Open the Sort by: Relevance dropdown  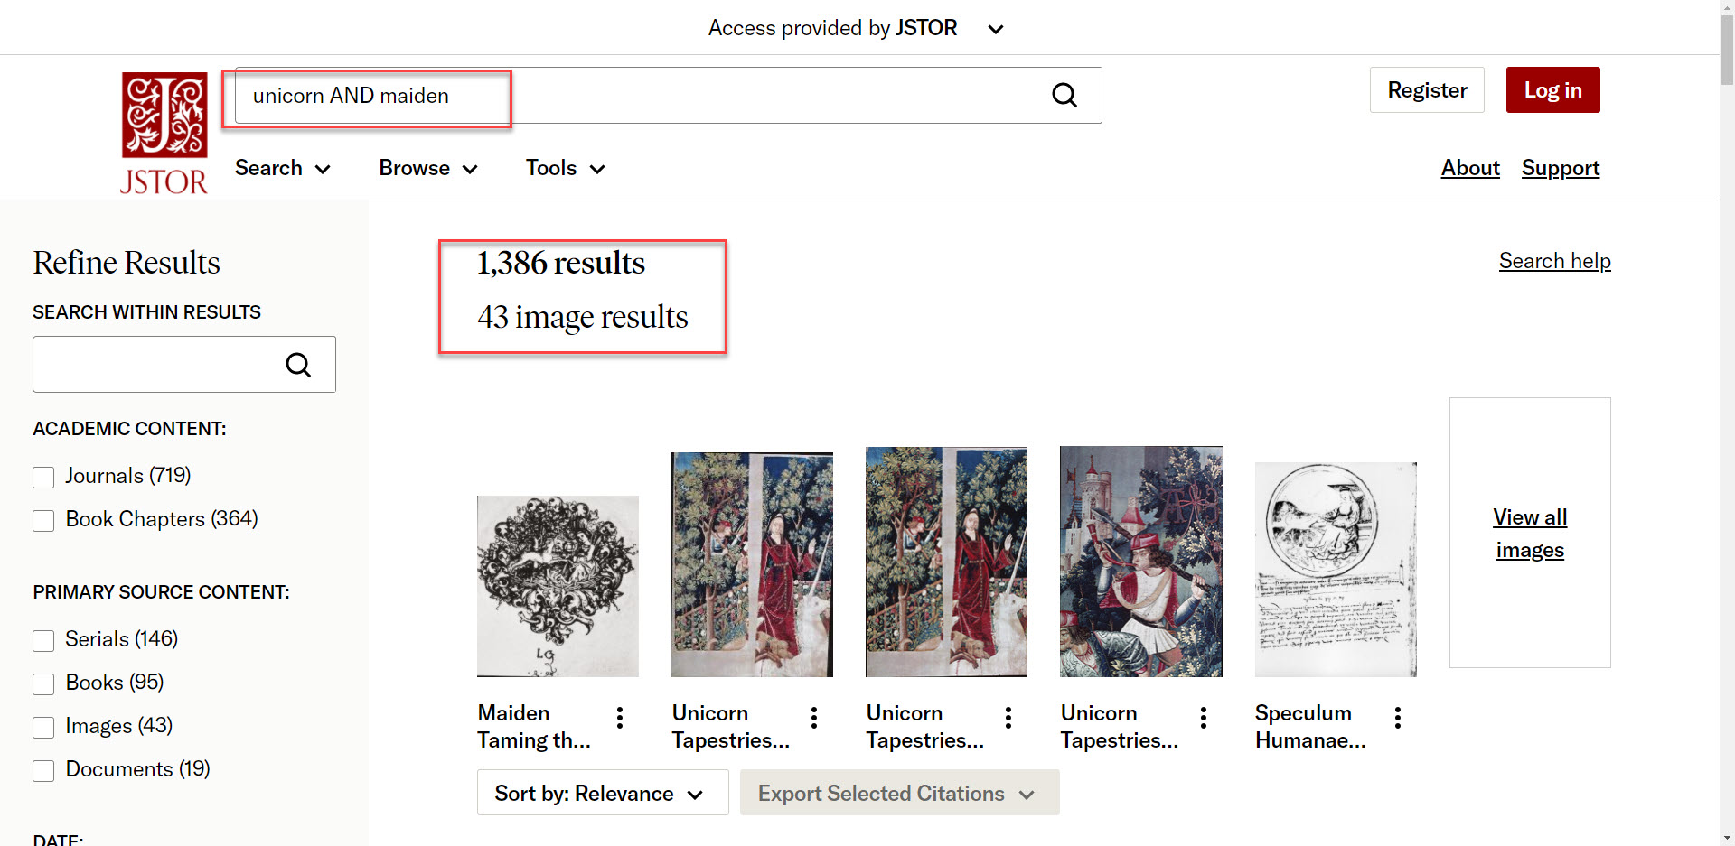point(602,793)
